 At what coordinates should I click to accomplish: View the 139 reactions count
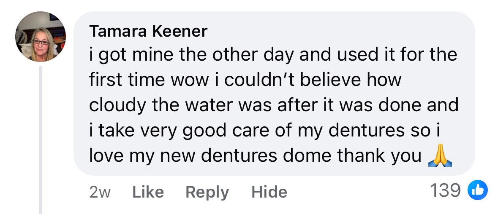(445, 191)
